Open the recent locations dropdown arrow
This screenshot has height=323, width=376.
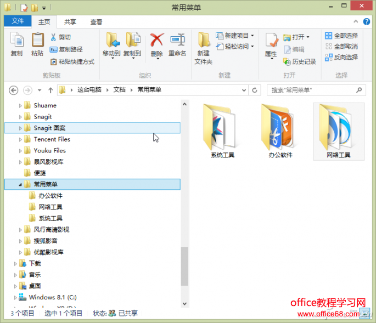coord(40,90)
